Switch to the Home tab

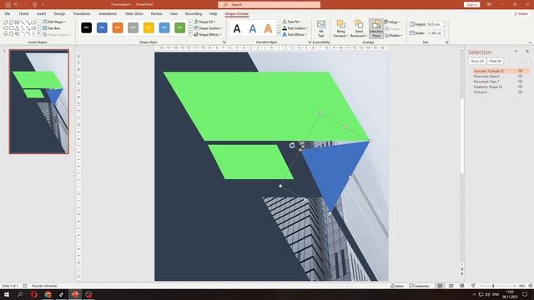24,13
